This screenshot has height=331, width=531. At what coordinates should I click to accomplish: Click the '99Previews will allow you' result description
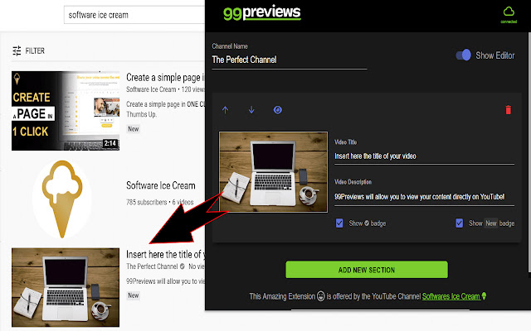pos(165,281)
